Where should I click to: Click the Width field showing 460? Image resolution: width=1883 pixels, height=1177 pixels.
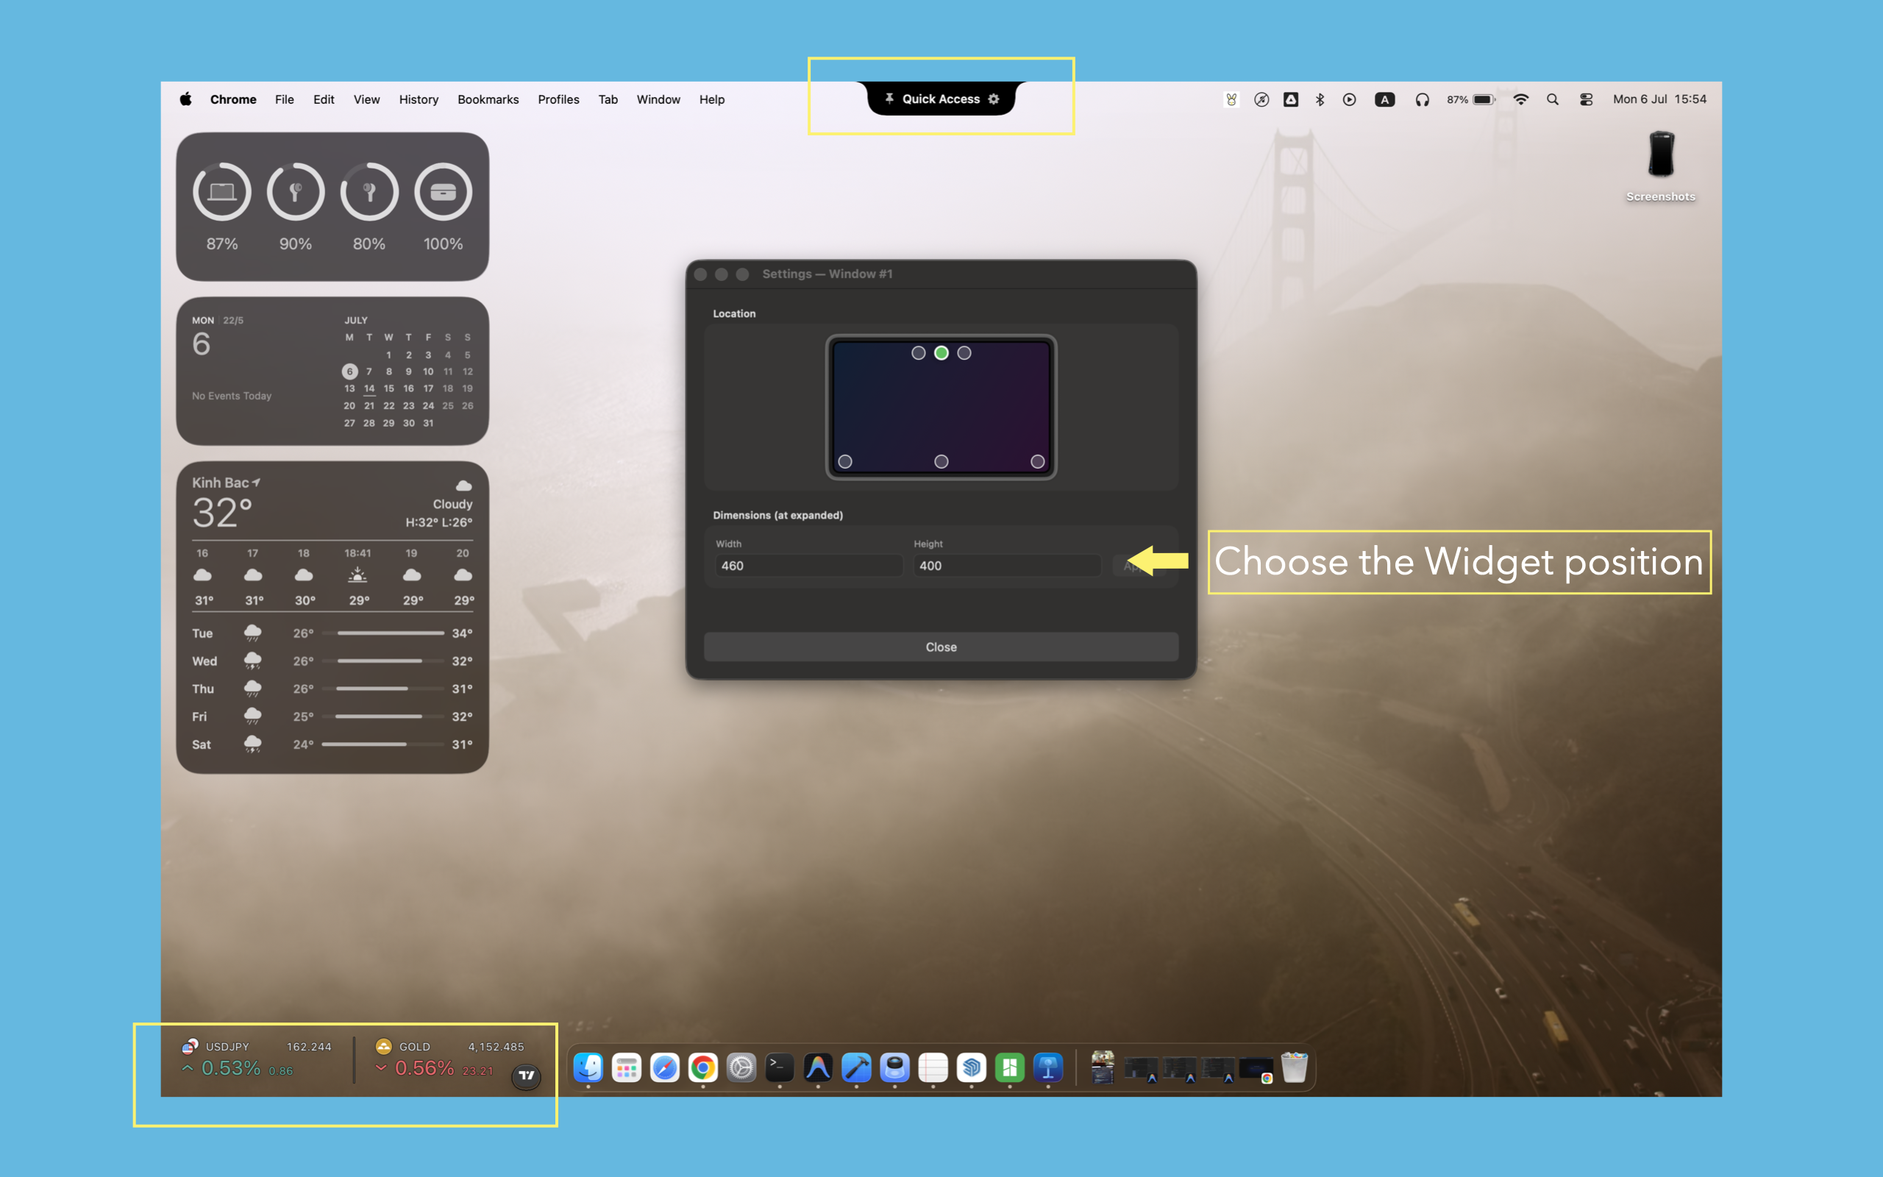pyautogui.click(x=808, y=566)
